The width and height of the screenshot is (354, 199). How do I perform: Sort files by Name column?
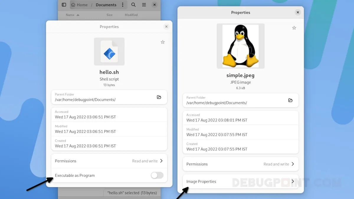tap(70, 15)
